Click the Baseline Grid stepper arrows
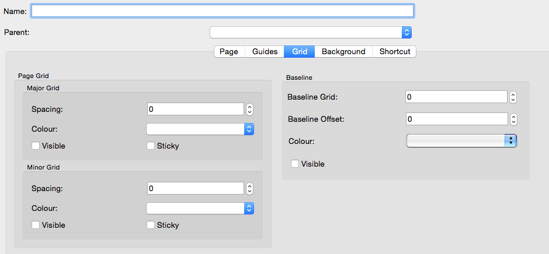This screenshot has width=549, height=254. coord(513,97)
